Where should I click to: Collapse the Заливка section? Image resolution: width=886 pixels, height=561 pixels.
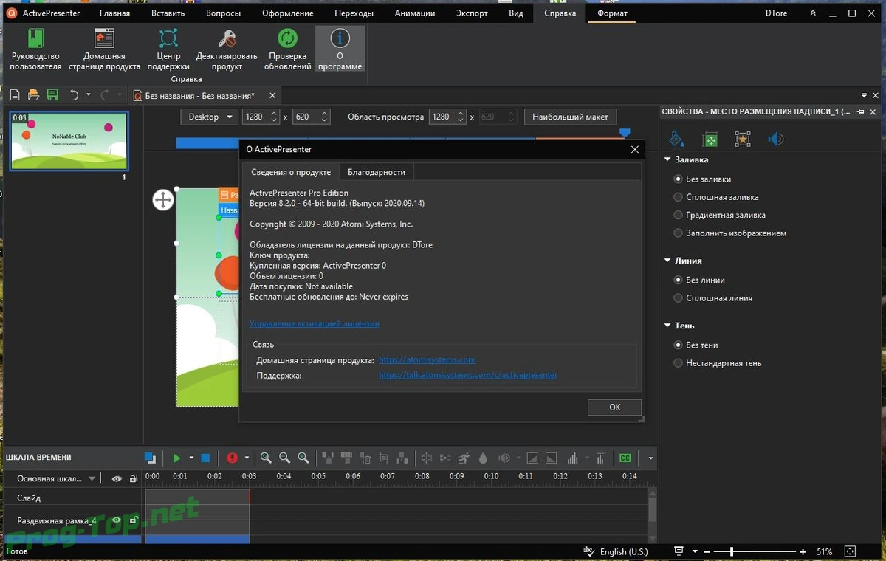point(667,159)
